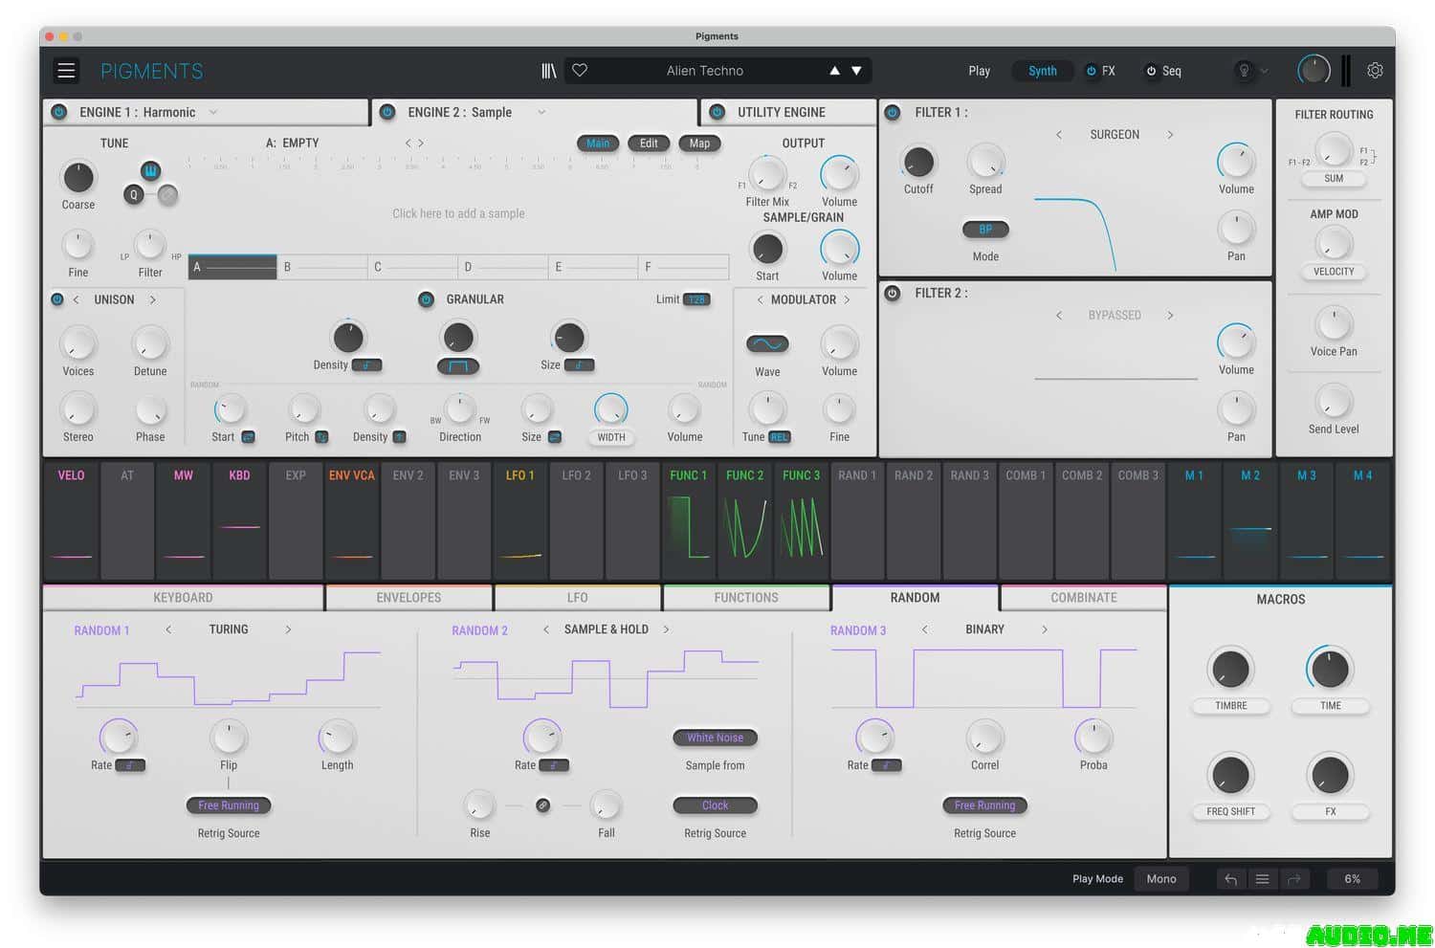1435x948 pixels.
Task: Click the redo arrow in bottom bar
Action: click(1293, 879)
